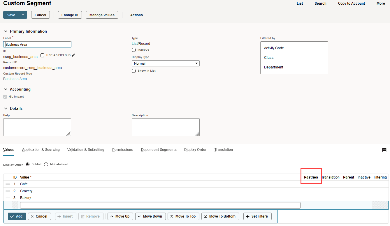Select the Alphabetical display order radio

coord(46,164)
